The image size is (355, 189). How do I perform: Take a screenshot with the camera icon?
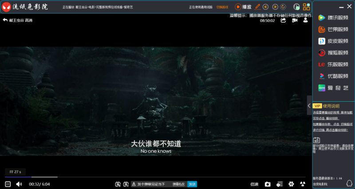pos(268,184)
